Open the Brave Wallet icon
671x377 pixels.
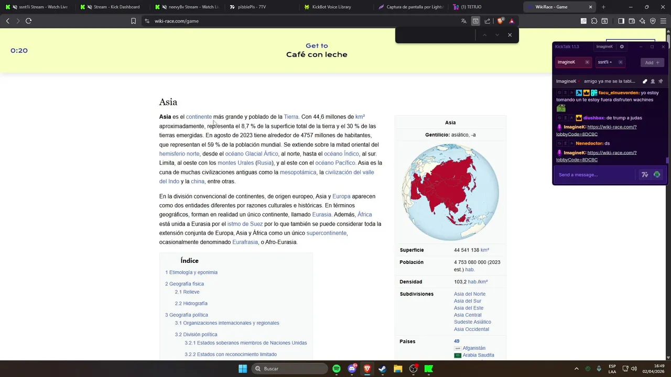[632, 21]
